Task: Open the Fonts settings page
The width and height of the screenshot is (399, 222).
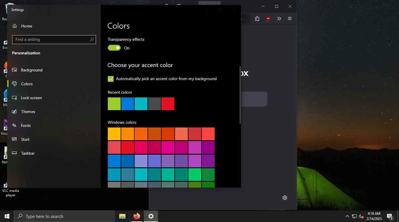Action: (x=54, y=125)
